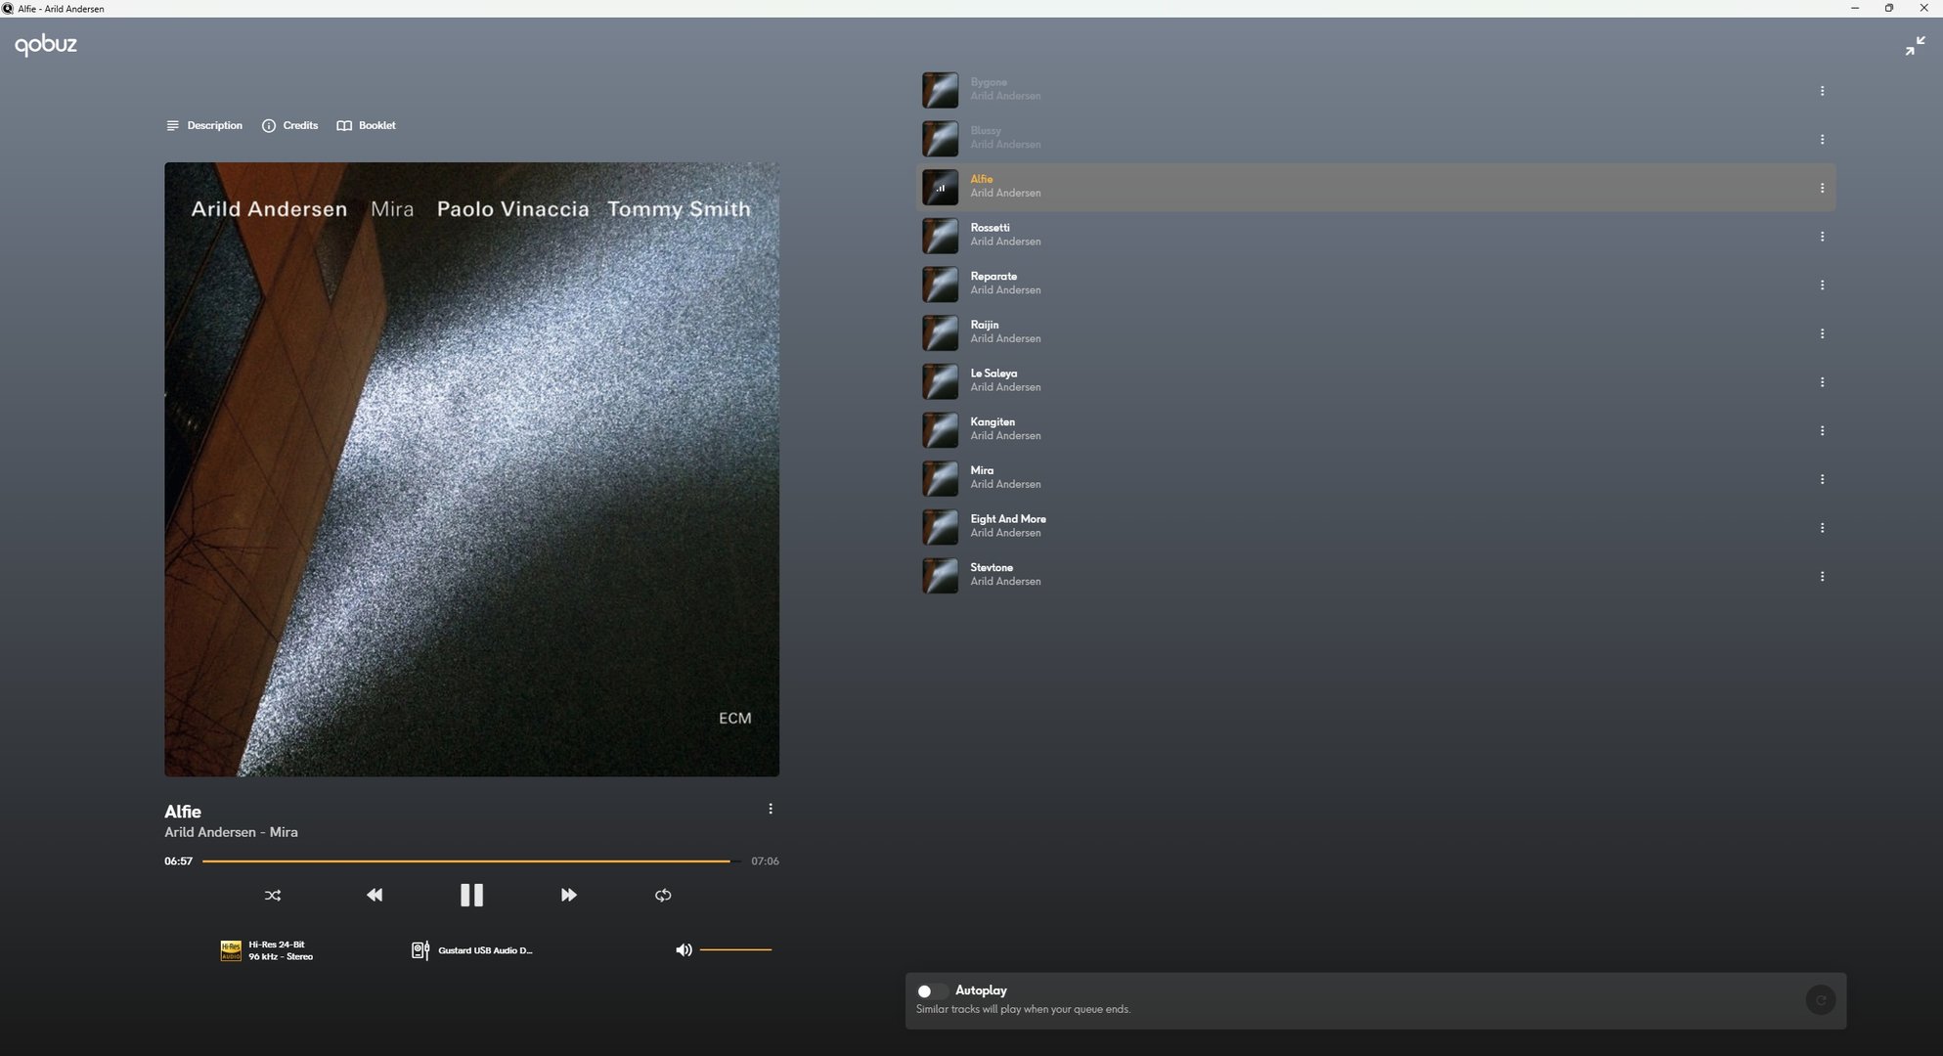Viewport: 1943px width, 1056px height.
Task: Click the Mira album cover art
Action: click(471, 469)
